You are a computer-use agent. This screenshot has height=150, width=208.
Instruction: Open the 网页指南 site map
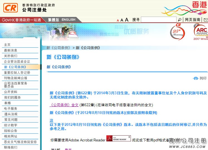click(192, 20)
